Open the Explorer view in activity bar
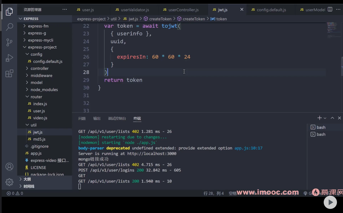 click(x=9, y=12)
